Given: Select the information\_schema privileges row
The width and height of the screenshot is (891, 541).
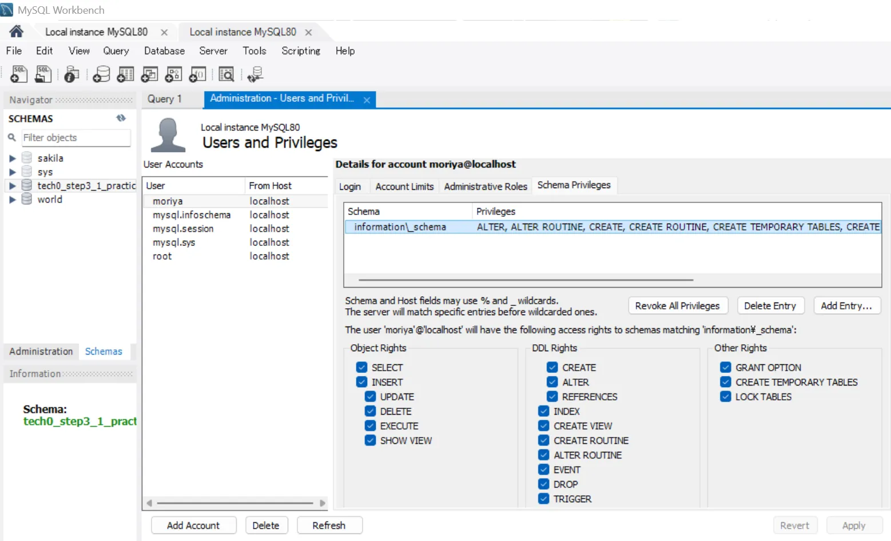Looking at the screenshot, I should pyautogui.click(x=613, y=226).
